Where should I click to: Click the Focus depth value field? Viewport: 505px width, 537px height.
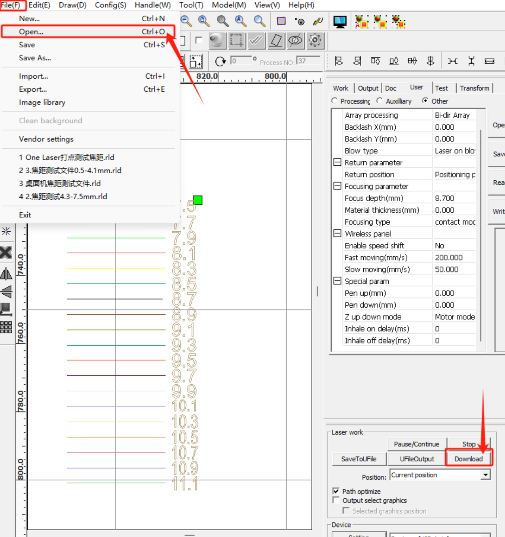[454, 198]
